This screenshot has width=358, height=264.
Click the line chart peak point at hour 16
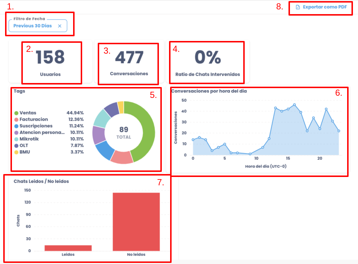pos(294,104)
